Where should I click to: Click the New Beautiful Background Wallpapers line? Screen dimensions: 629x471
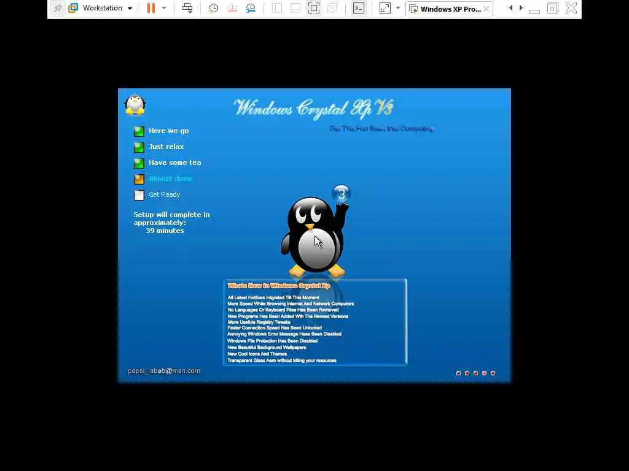pyautogui.click(x=267, y=347)
